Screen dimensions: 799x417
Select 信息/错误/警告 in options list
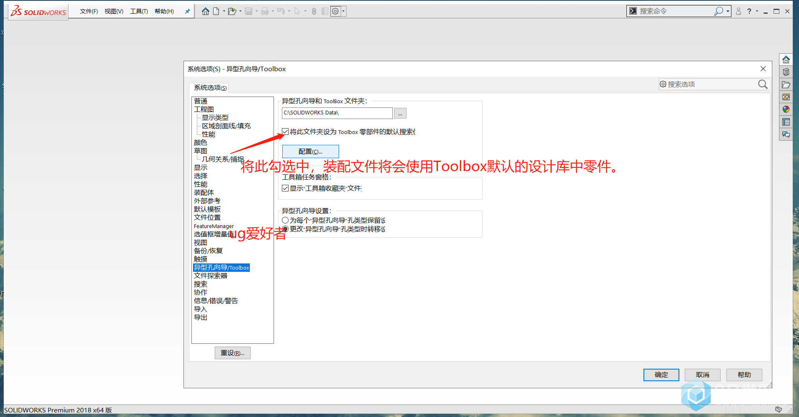click(x=216, y=301)
